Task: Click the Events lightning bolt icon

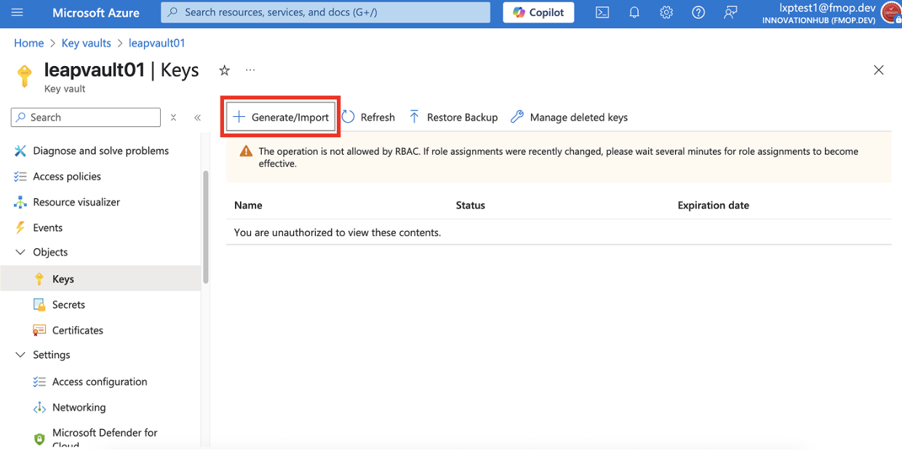Action: tap(20, 227)
